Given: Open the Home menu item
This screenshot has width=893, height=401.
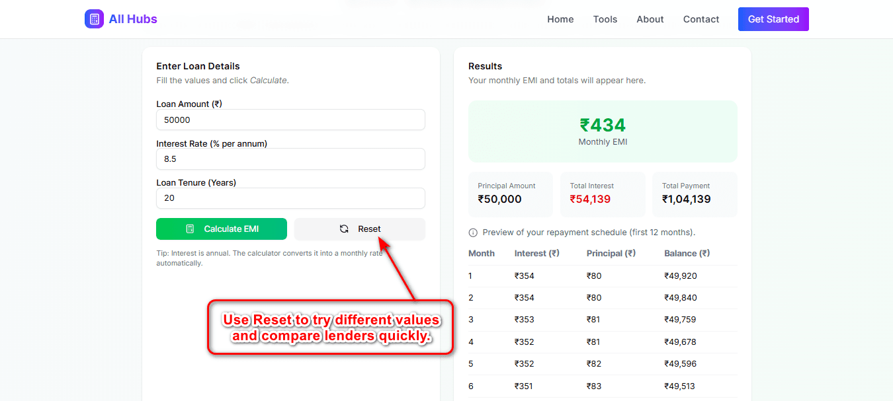Looking at the screenshot, I should (x=560, y=19).
